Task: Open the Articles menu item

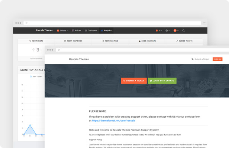Action: point(77,31)
